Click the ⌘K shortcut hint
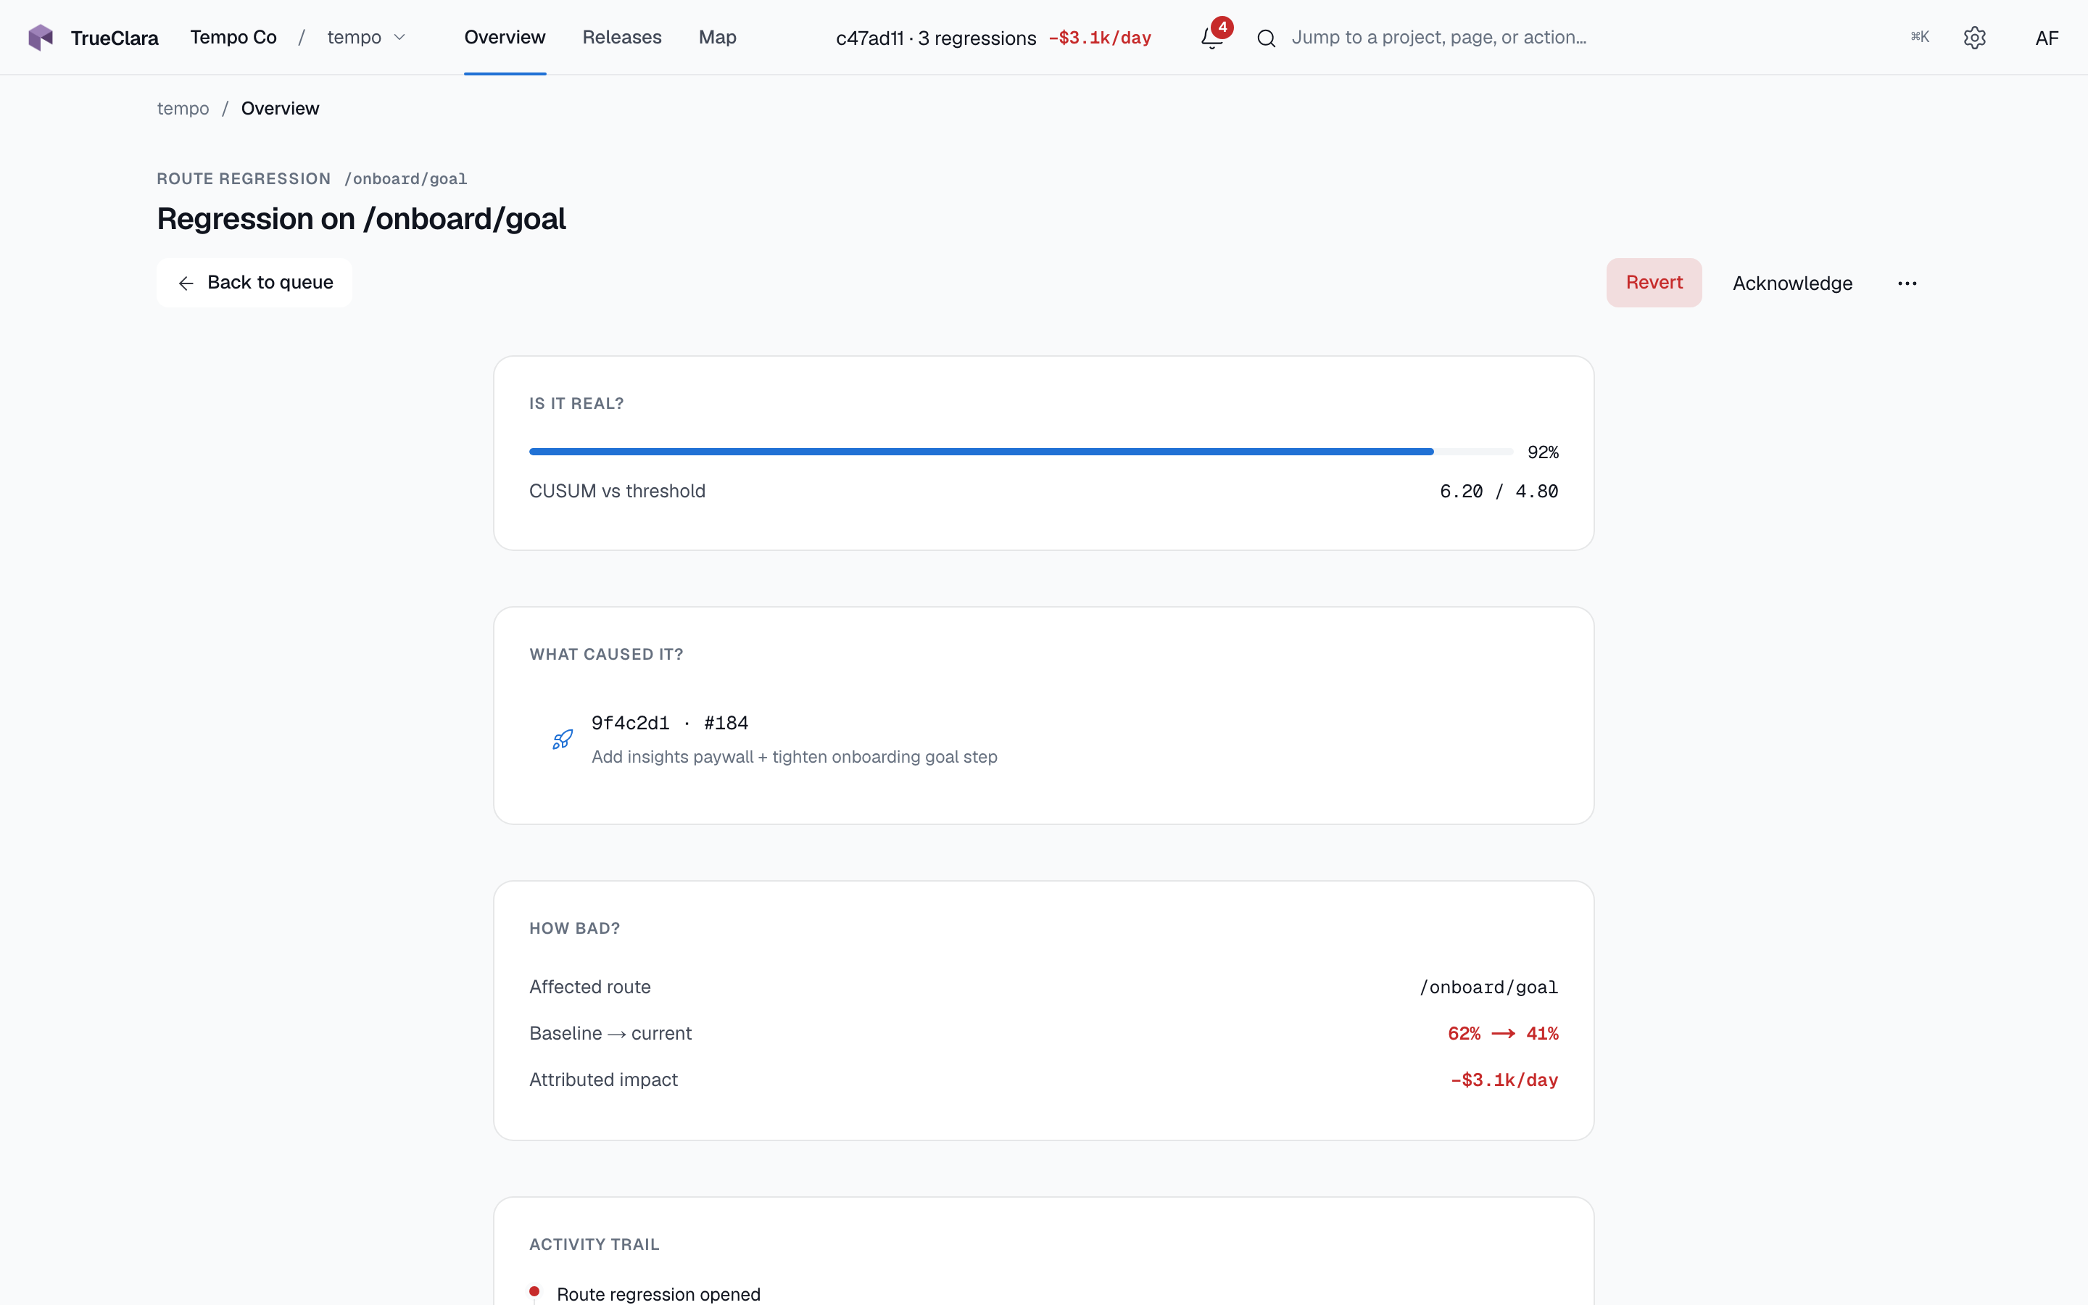2088x1305 pixels. tap(1919, 37)
